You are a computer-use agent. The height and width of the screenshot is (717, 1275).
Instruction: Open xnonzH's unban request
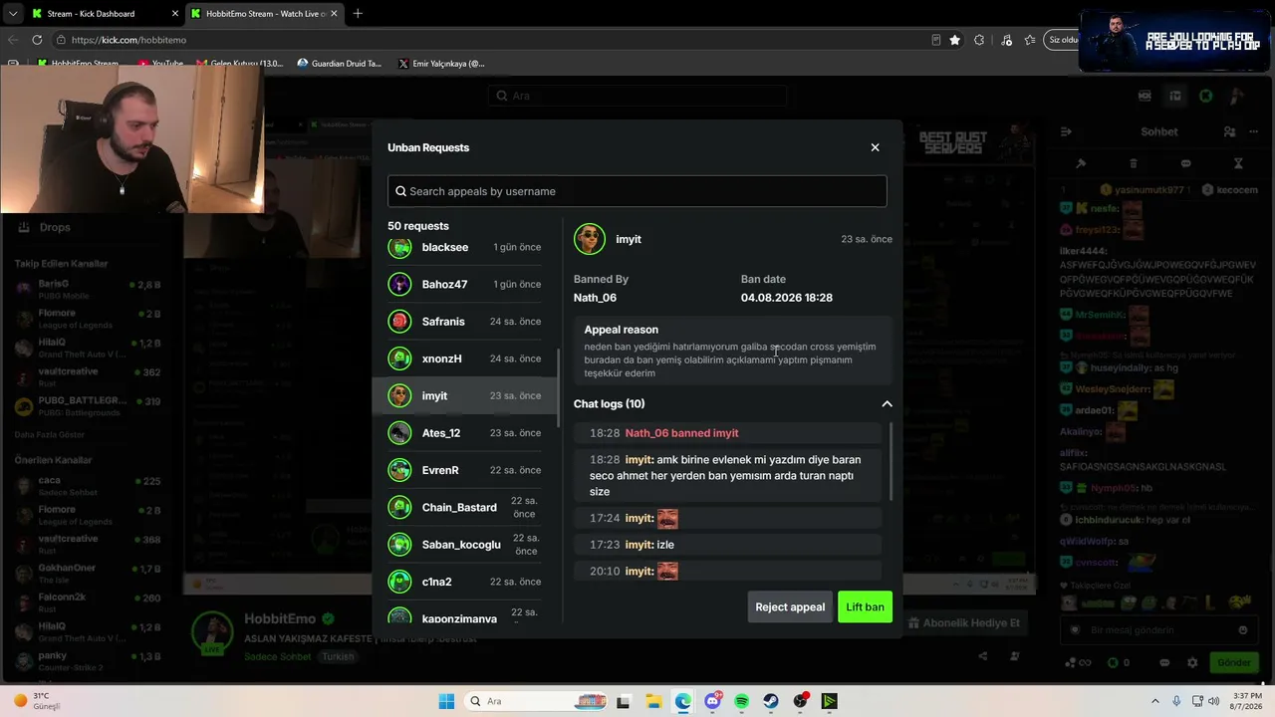464,358
